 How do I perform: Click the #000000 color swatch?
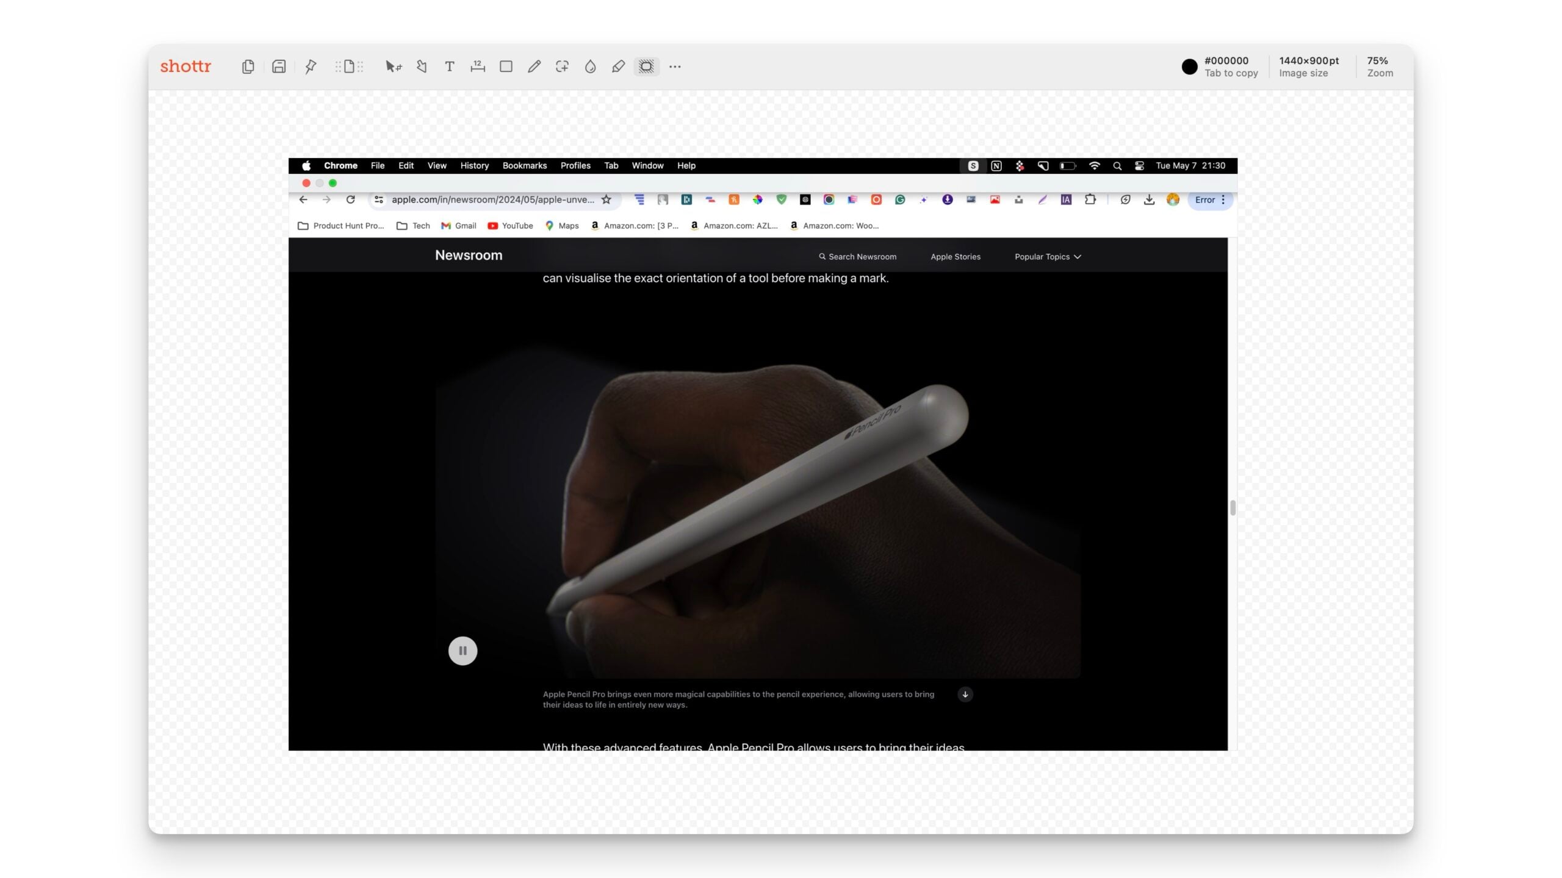click(1189, 67)
